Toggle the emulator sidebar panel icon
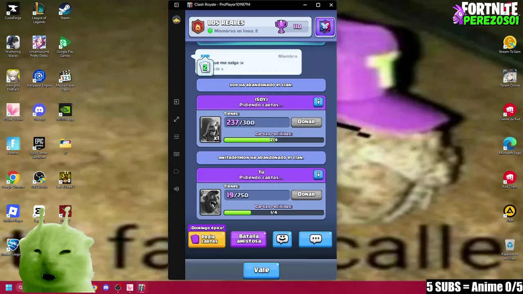The height and width of the screenshot is (294, 523). tap(177, 5)
